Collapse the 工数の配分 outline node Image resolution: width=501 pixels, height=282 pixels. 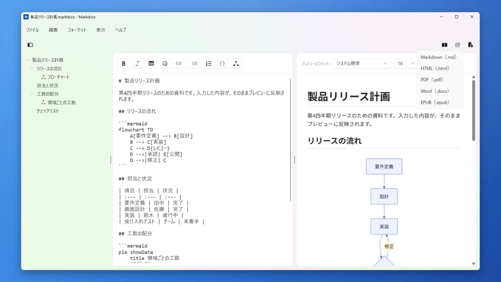(32, 94)
